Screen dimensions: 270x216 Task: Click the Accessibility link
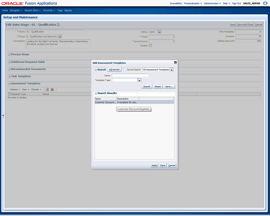(x=176, y=3)
